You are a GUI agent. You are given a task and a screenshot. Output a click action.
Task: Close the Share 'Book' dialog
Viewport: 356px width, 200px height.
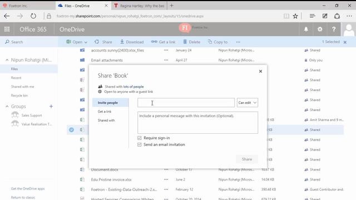(x=260, y=72)
